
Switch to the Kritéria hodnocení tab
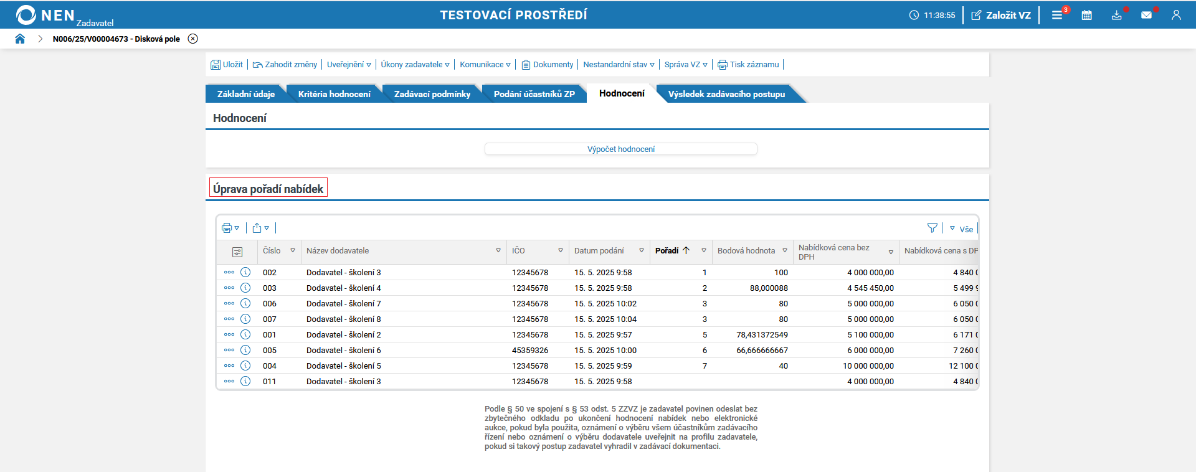point(334,94)
